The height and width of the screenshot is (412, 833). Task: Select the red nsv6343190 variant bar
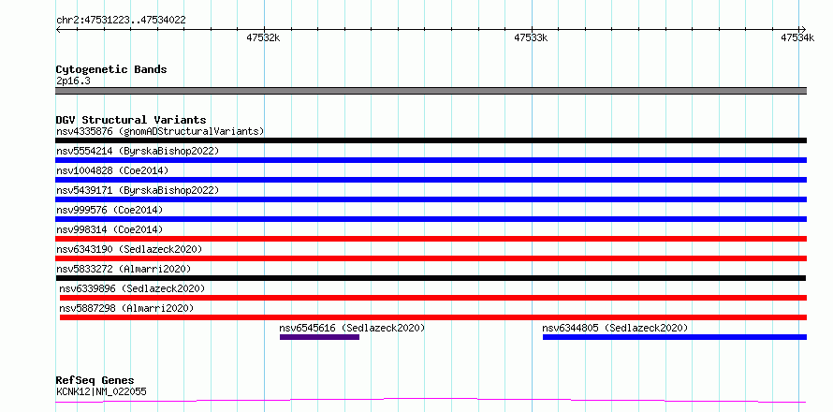tap(431, 258)
